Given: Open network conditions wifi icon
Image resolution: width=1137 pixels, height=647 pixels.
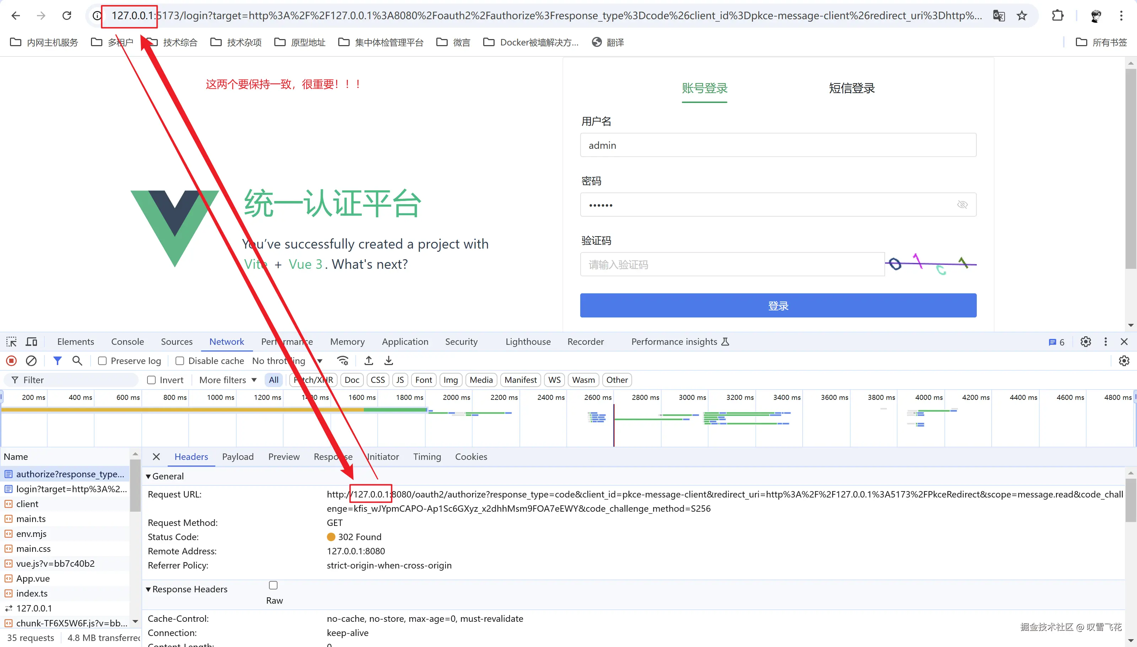Looking at the screenshot, I should 343,361.
